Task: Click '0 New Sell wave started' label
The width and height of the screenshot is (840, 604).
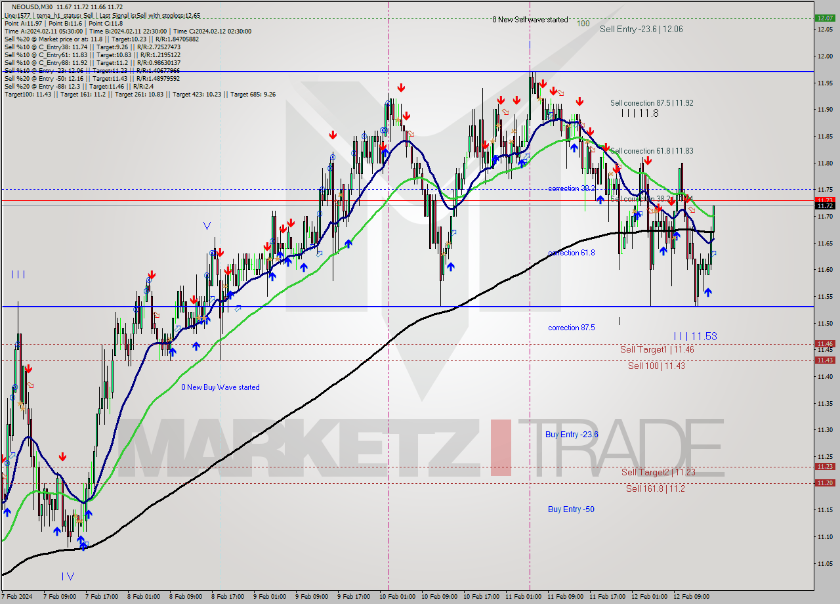Action: click(530, 20)
